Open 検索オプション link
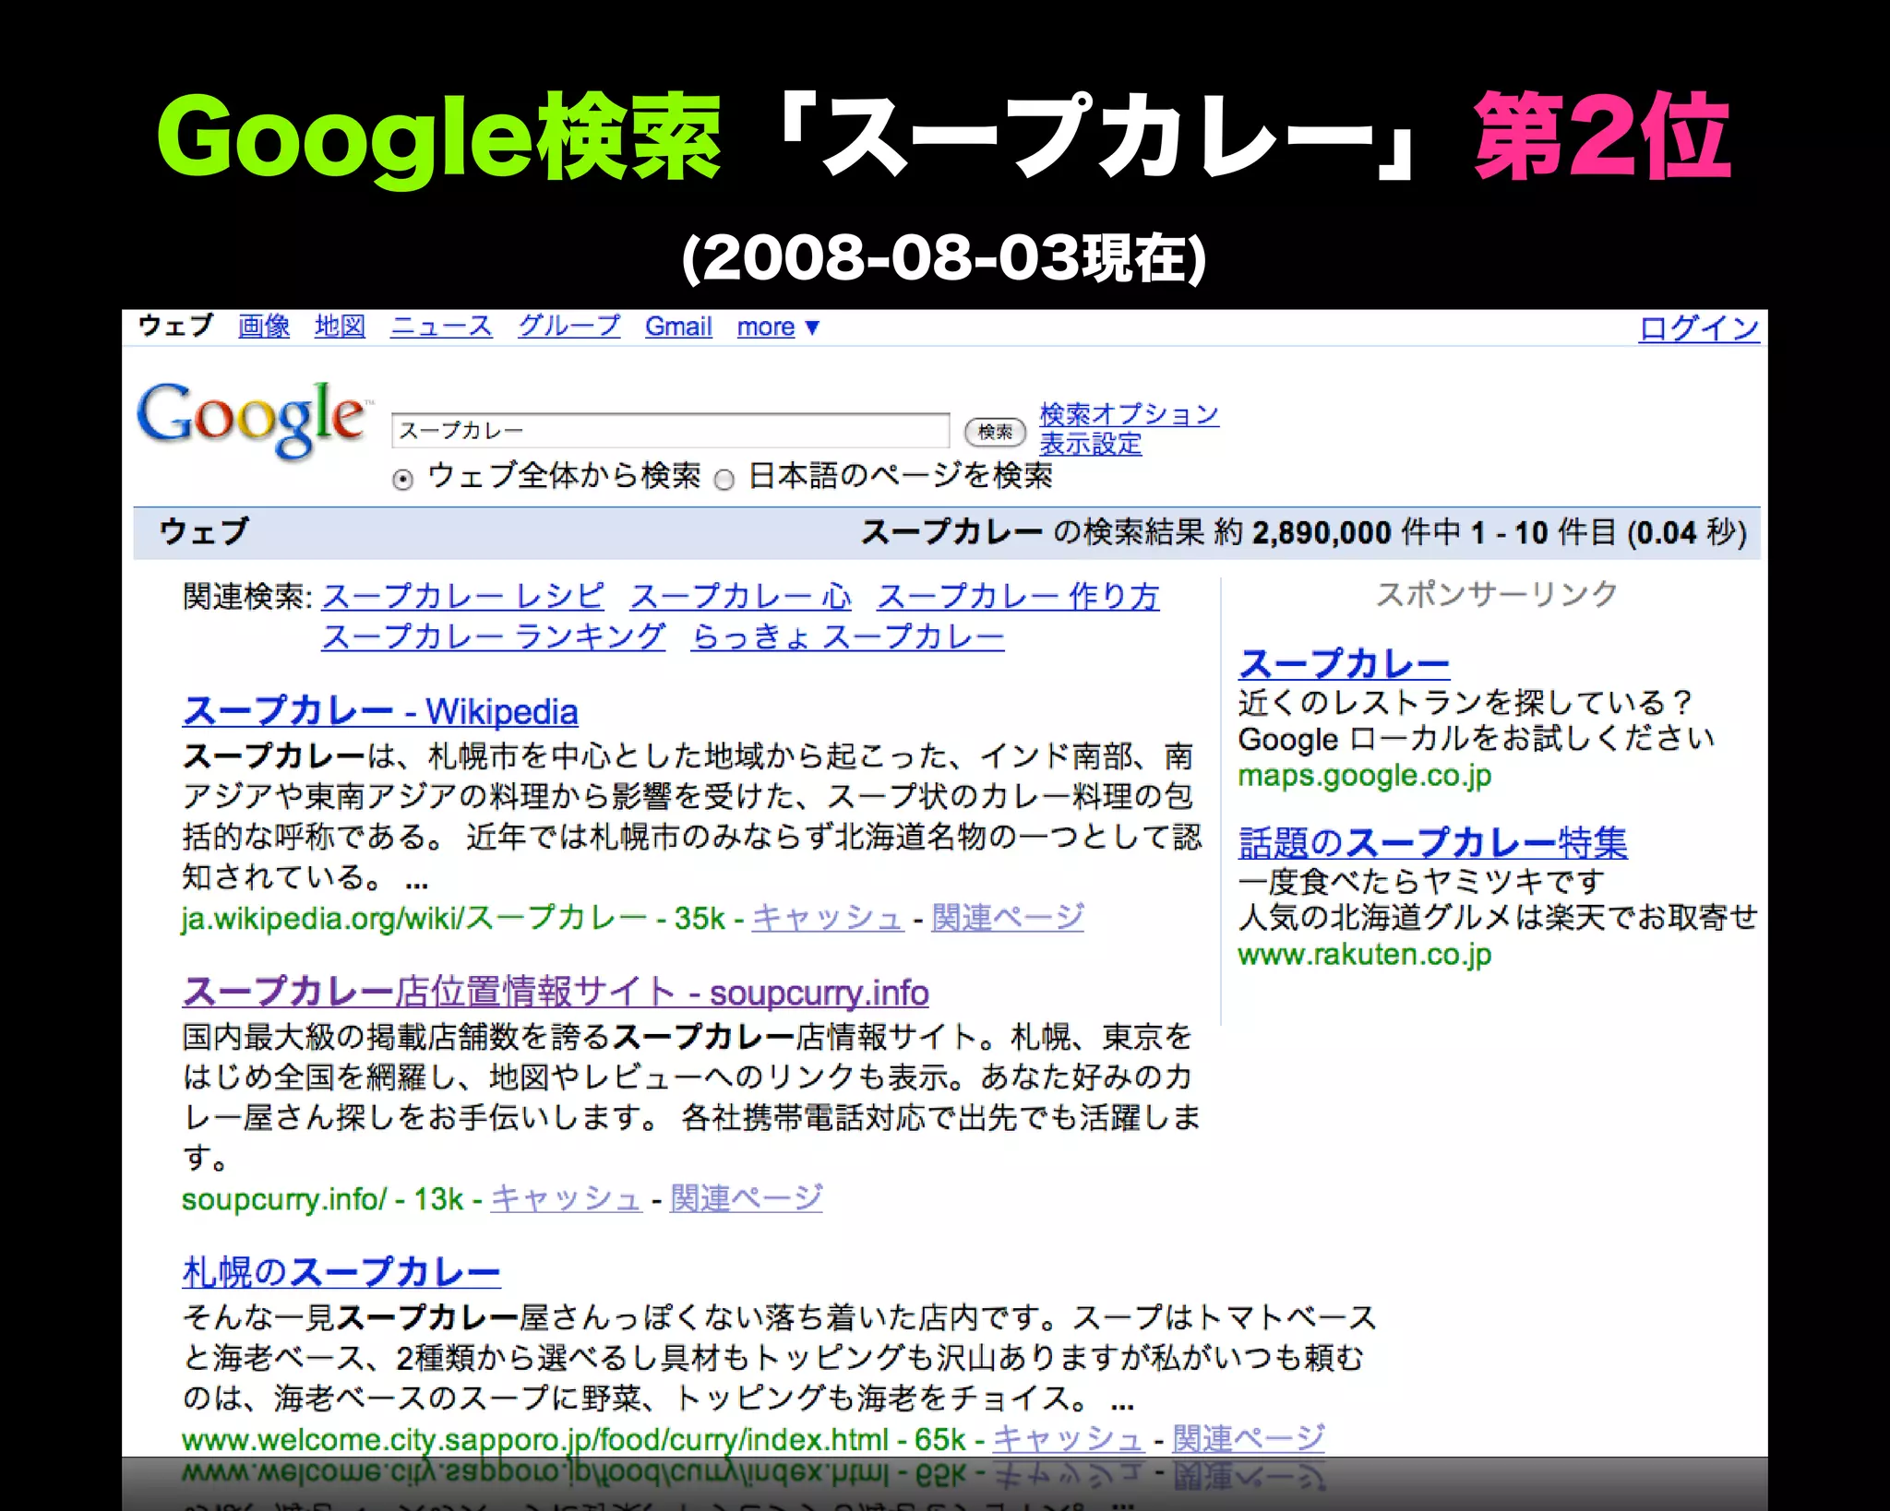Screen dimensions: 1890x1511 [x=1129, y=414]
